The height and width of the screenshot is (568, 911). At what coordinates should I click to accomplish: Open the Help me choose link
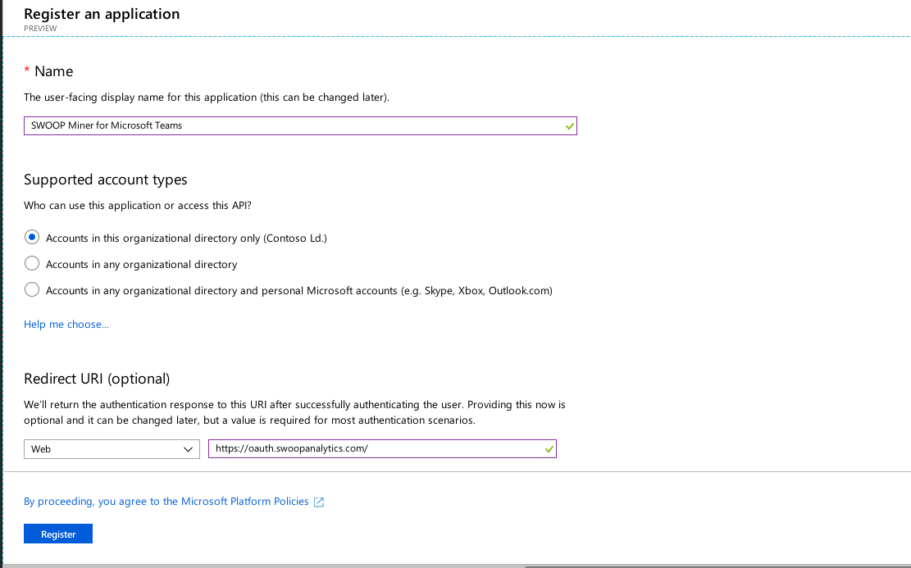coord(66,324)
